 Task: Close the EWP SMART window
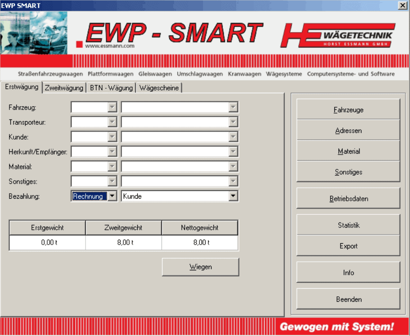pos(402,5)
